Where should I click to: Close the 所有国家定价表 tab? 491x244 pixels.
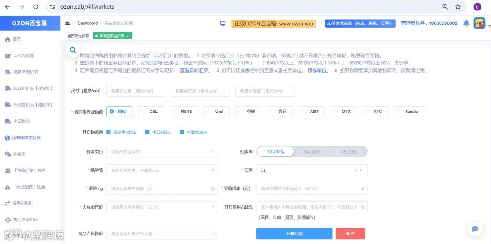point(127,36)
